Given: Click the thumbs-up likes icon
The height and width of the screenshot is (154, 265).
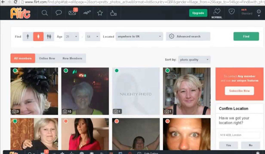Looking at the screenshot, I should coord(113,13).
